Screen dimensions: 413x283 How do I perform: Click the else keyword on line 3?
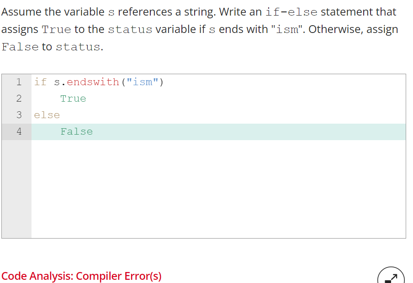[46, 115]
